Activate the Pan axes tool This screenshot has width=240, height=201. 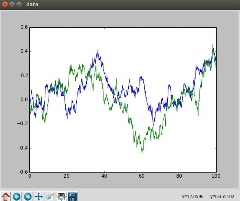[x=39, y=197]
